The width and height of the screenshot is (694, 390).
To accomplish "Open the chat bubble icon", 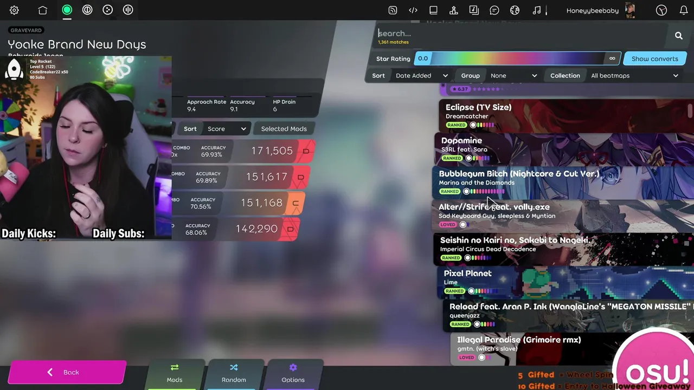I will 494,10.
